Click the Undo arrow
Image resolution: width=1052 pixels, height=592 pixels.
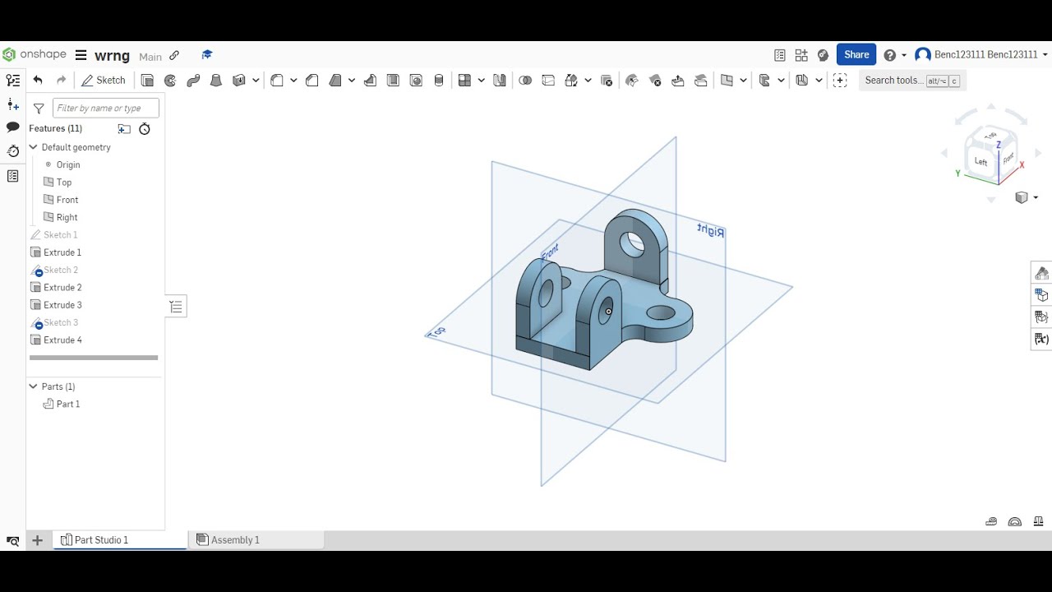pos(38,80)
